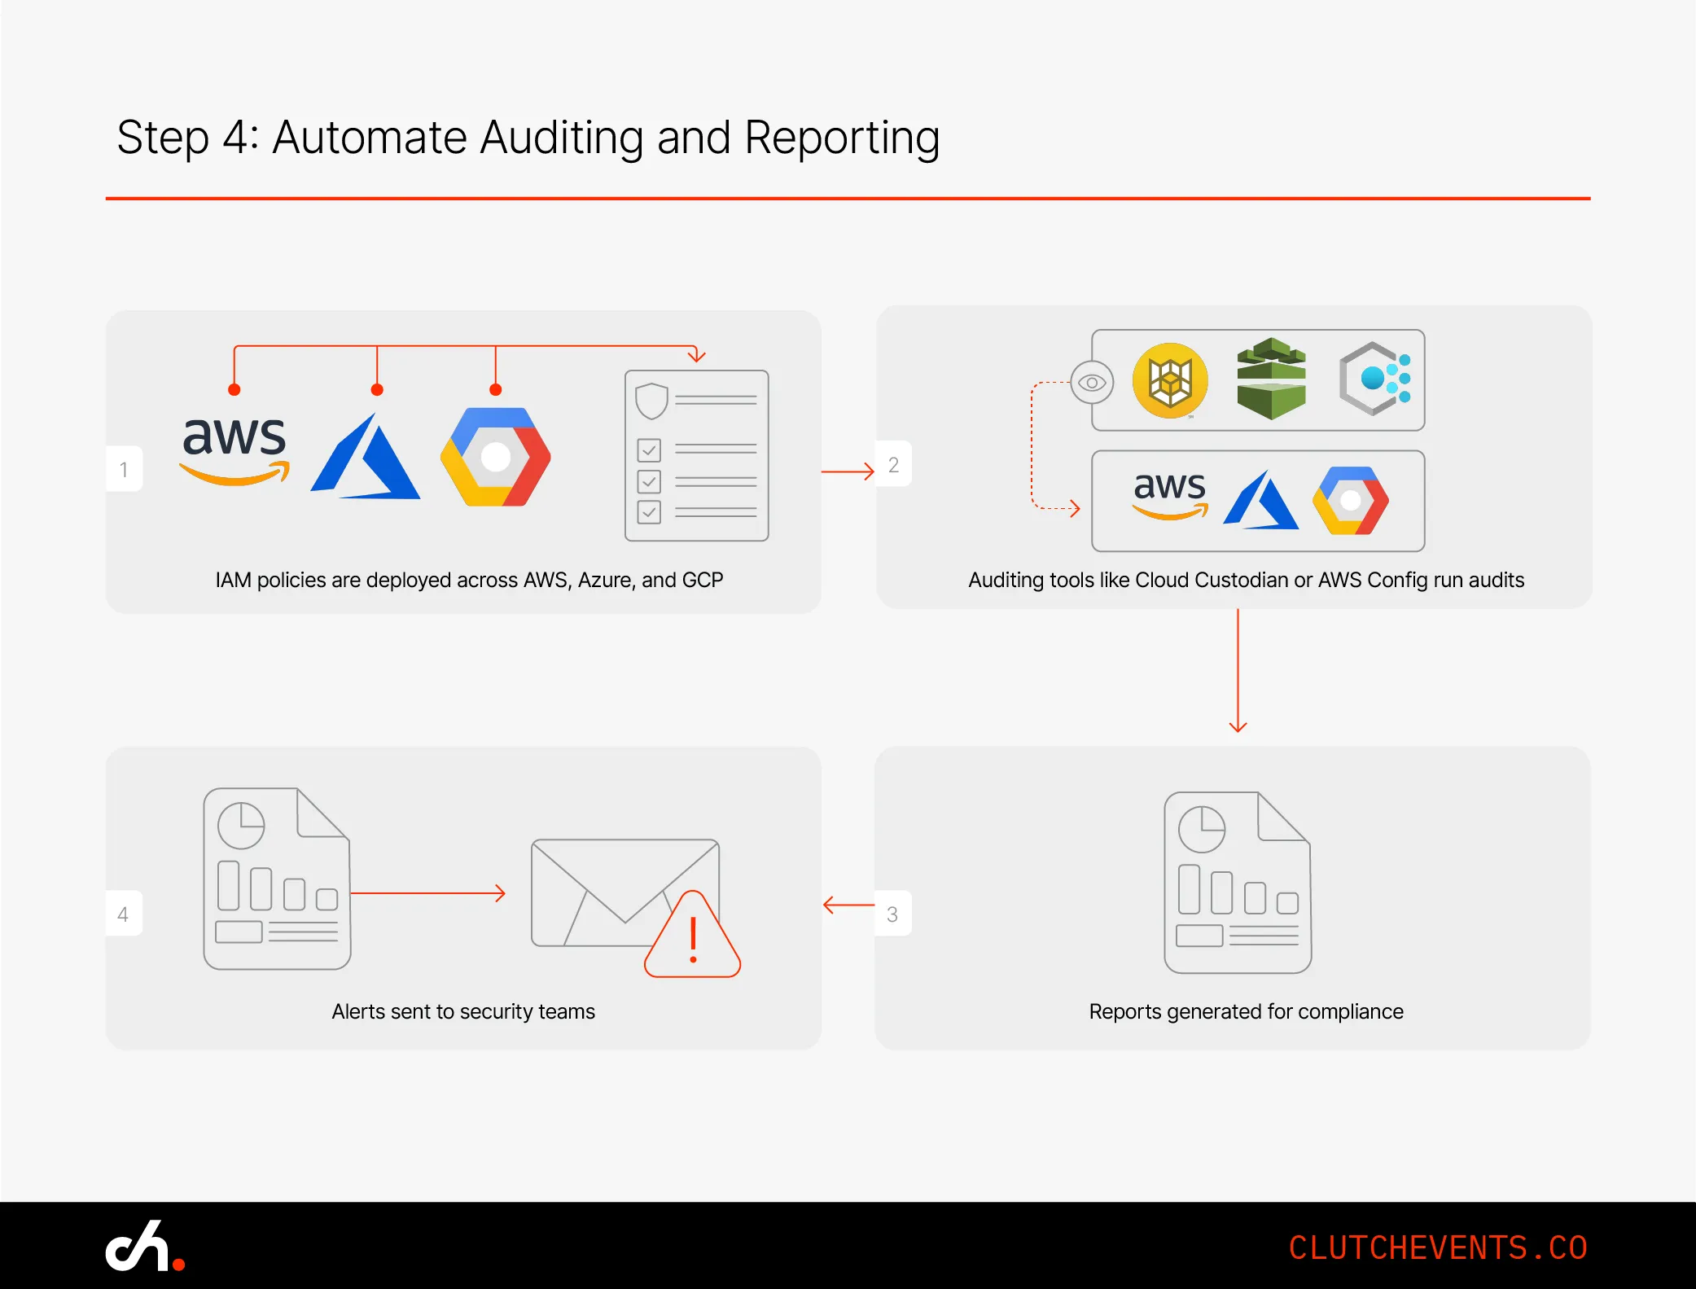
Task: Click the AWS logo in panel 2
Action: point(1170,496)
